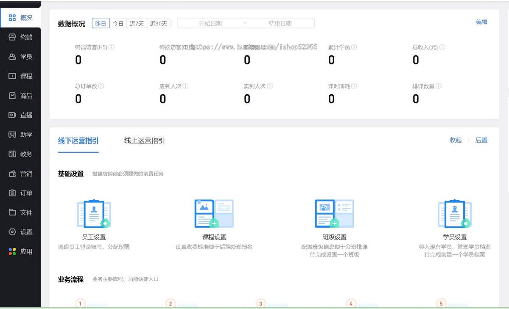
Task: Open the 教务 menu label in sidebar
Action: (26, 154)
